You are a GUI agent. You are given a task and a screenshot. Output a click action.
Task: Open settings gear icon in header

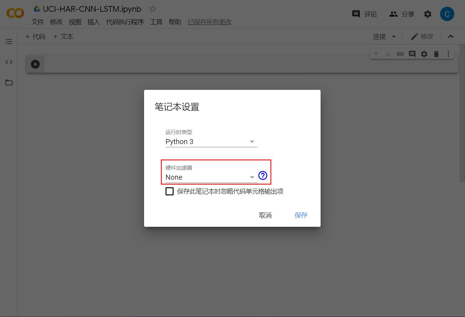tap(428, 14)
